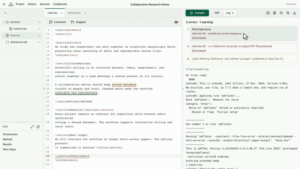Jump to Introduction in the outline

10,134
